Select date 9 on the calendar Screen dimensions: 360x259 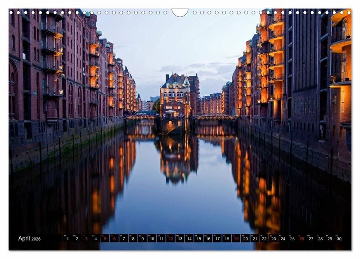click(142, 239)
